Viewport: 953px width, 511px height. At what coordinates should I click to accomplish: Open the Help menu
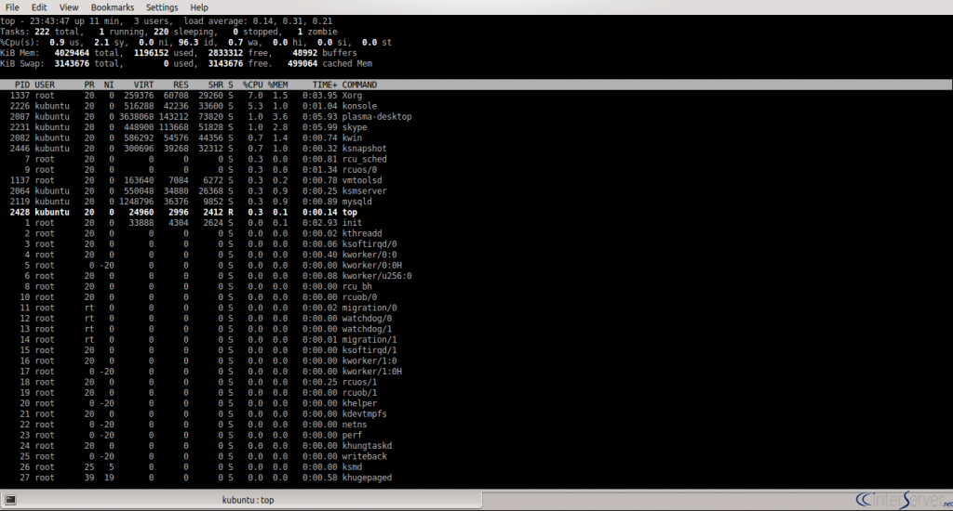click(199, 7)
